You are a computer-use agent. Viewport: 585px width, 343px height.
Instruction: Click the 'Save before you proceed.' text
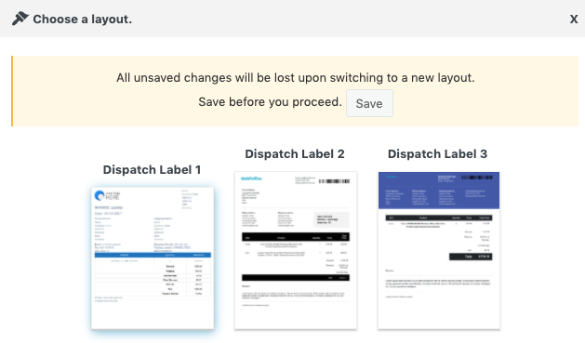[x=270, y=101]
